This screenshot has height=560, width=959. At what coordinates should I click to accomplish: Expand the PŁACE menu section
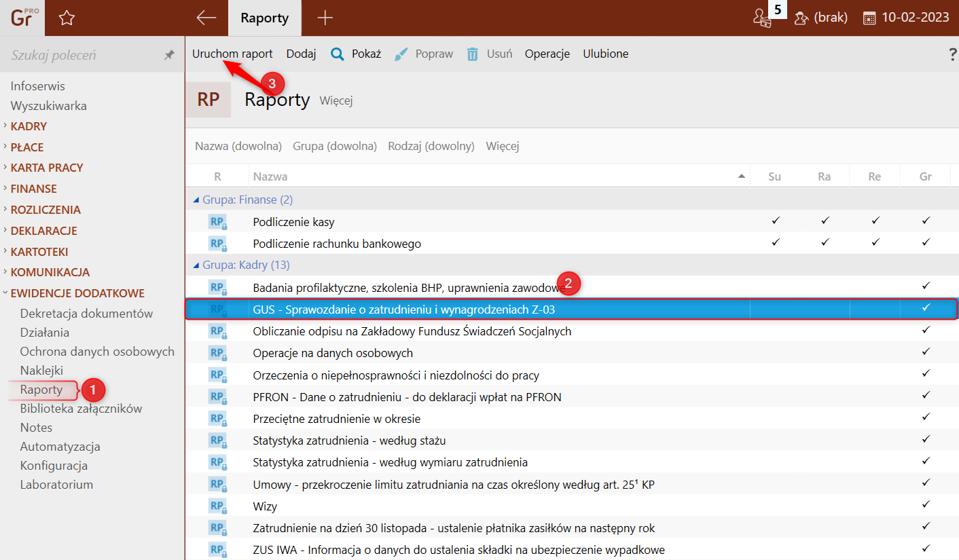(x=27, y=147)
